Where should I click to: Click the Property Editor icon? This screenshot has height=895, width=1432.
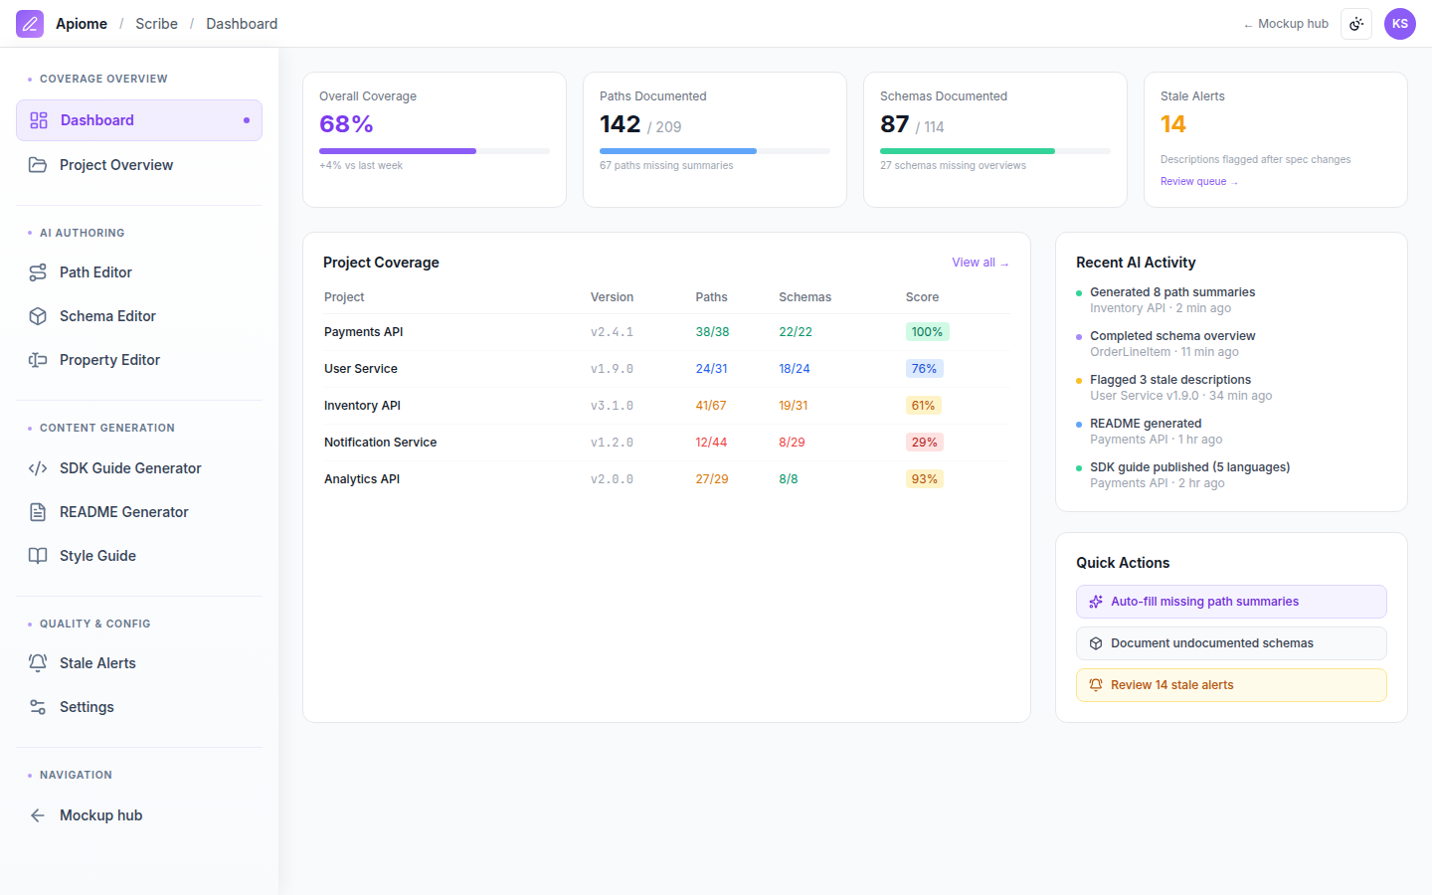(38, 360)
